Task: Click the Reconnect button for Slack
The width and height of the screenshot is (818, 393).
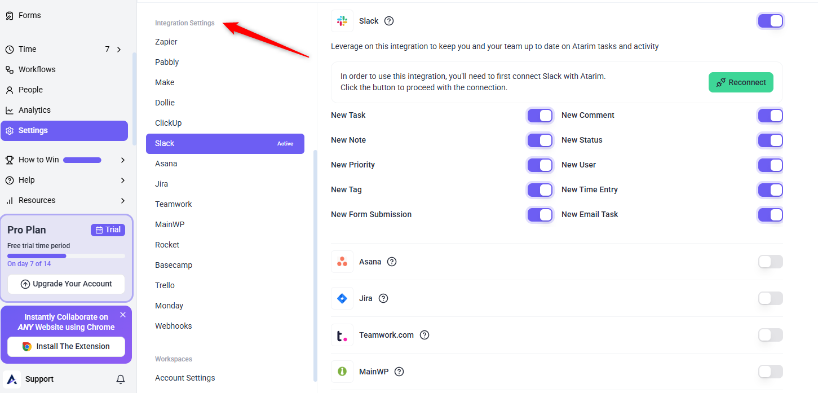Action: click(741, 82)
